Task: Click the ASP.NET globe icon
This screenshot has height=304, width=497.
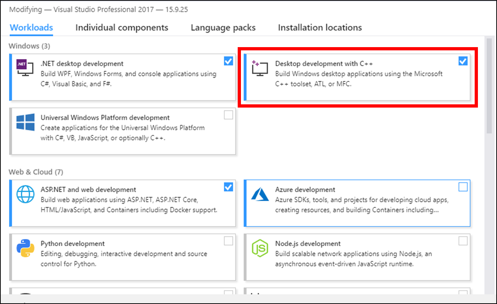Action: click(x=26, y=194)
